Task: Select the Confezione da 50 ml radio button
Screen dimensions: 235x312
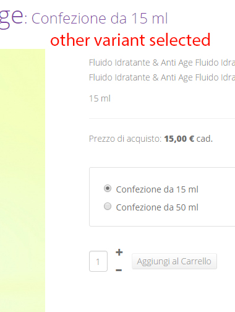Action: pos(108,206)
